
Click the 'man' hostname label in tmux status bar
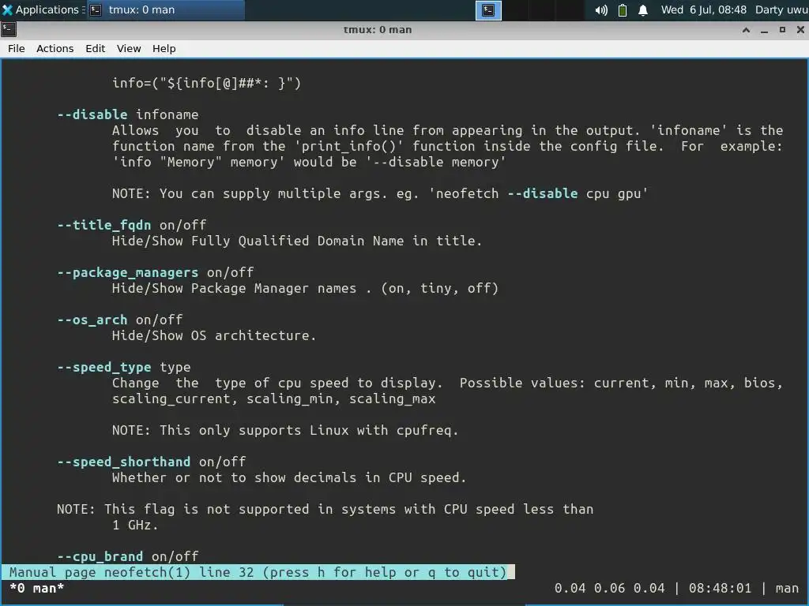pyautogui.click(x=787, y=588)
